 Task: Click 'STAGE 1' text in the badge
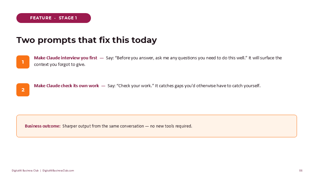(x=68, y=18)
